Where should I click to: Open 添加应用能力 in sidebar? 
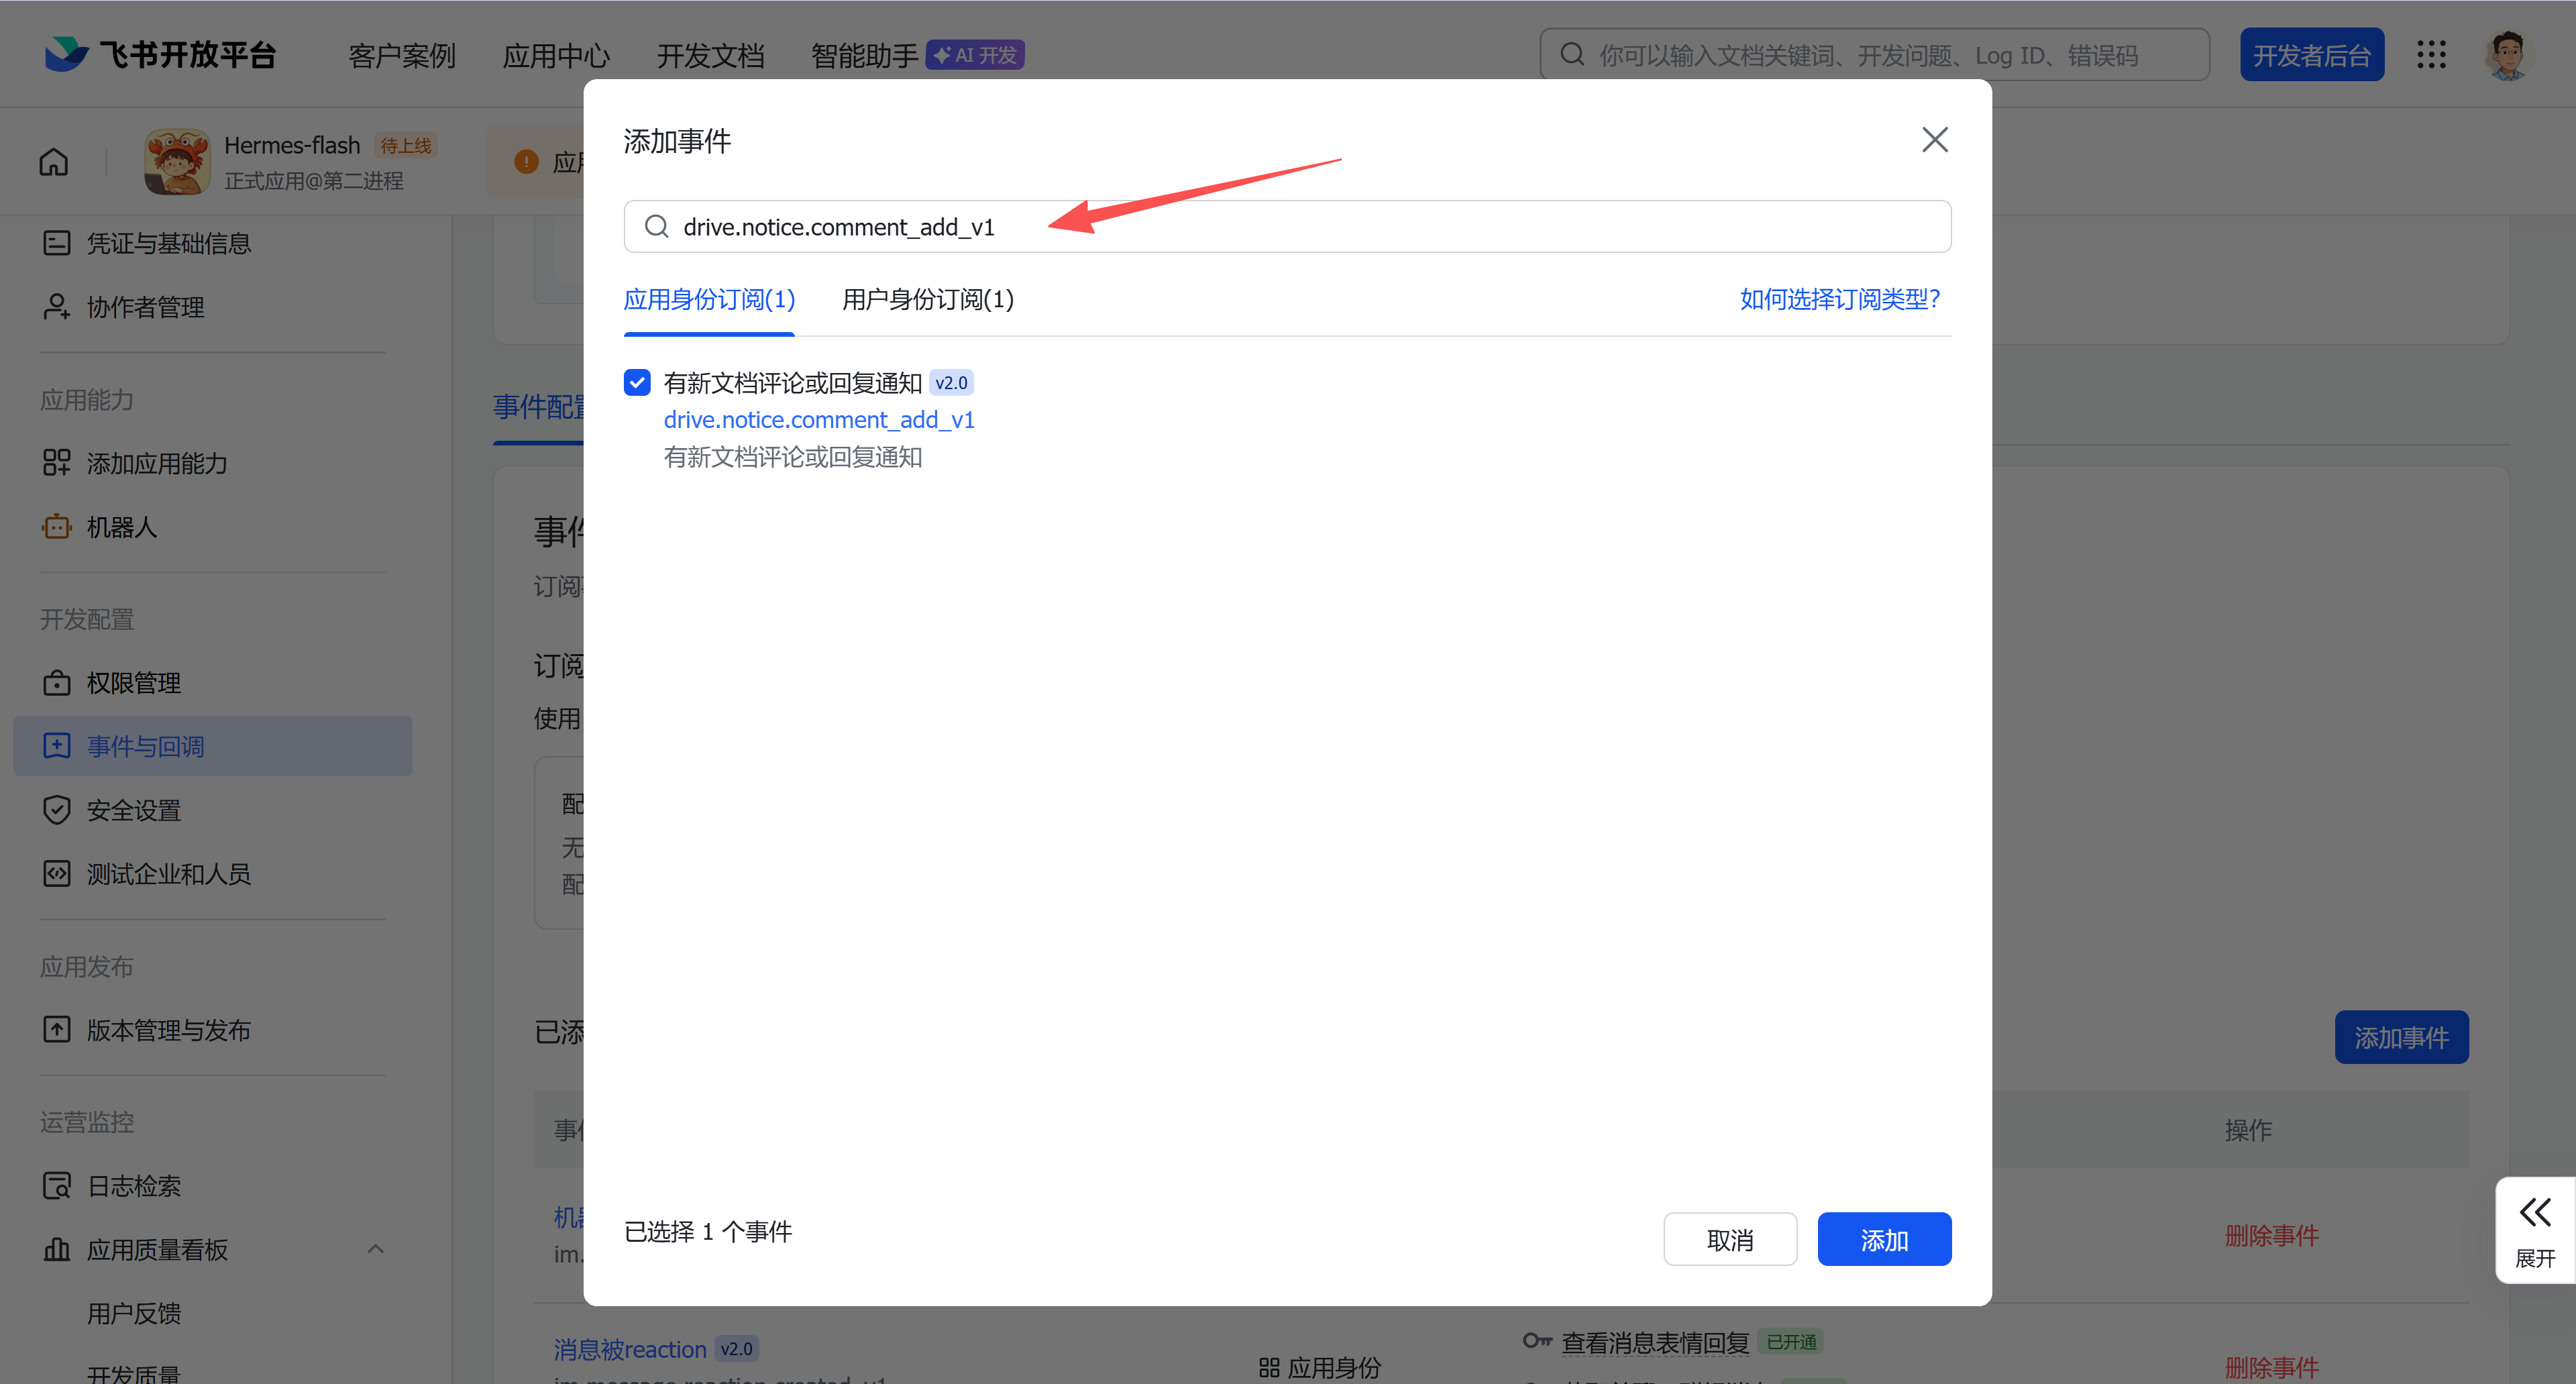[x=136, y=463]
